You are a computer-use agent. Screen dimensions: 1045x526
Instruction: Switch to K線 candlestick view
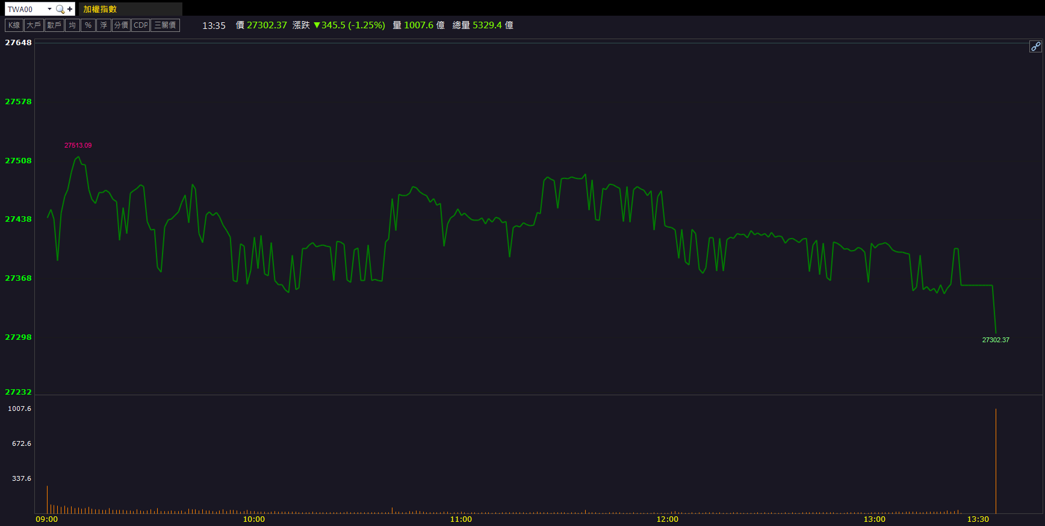point(14,25)
